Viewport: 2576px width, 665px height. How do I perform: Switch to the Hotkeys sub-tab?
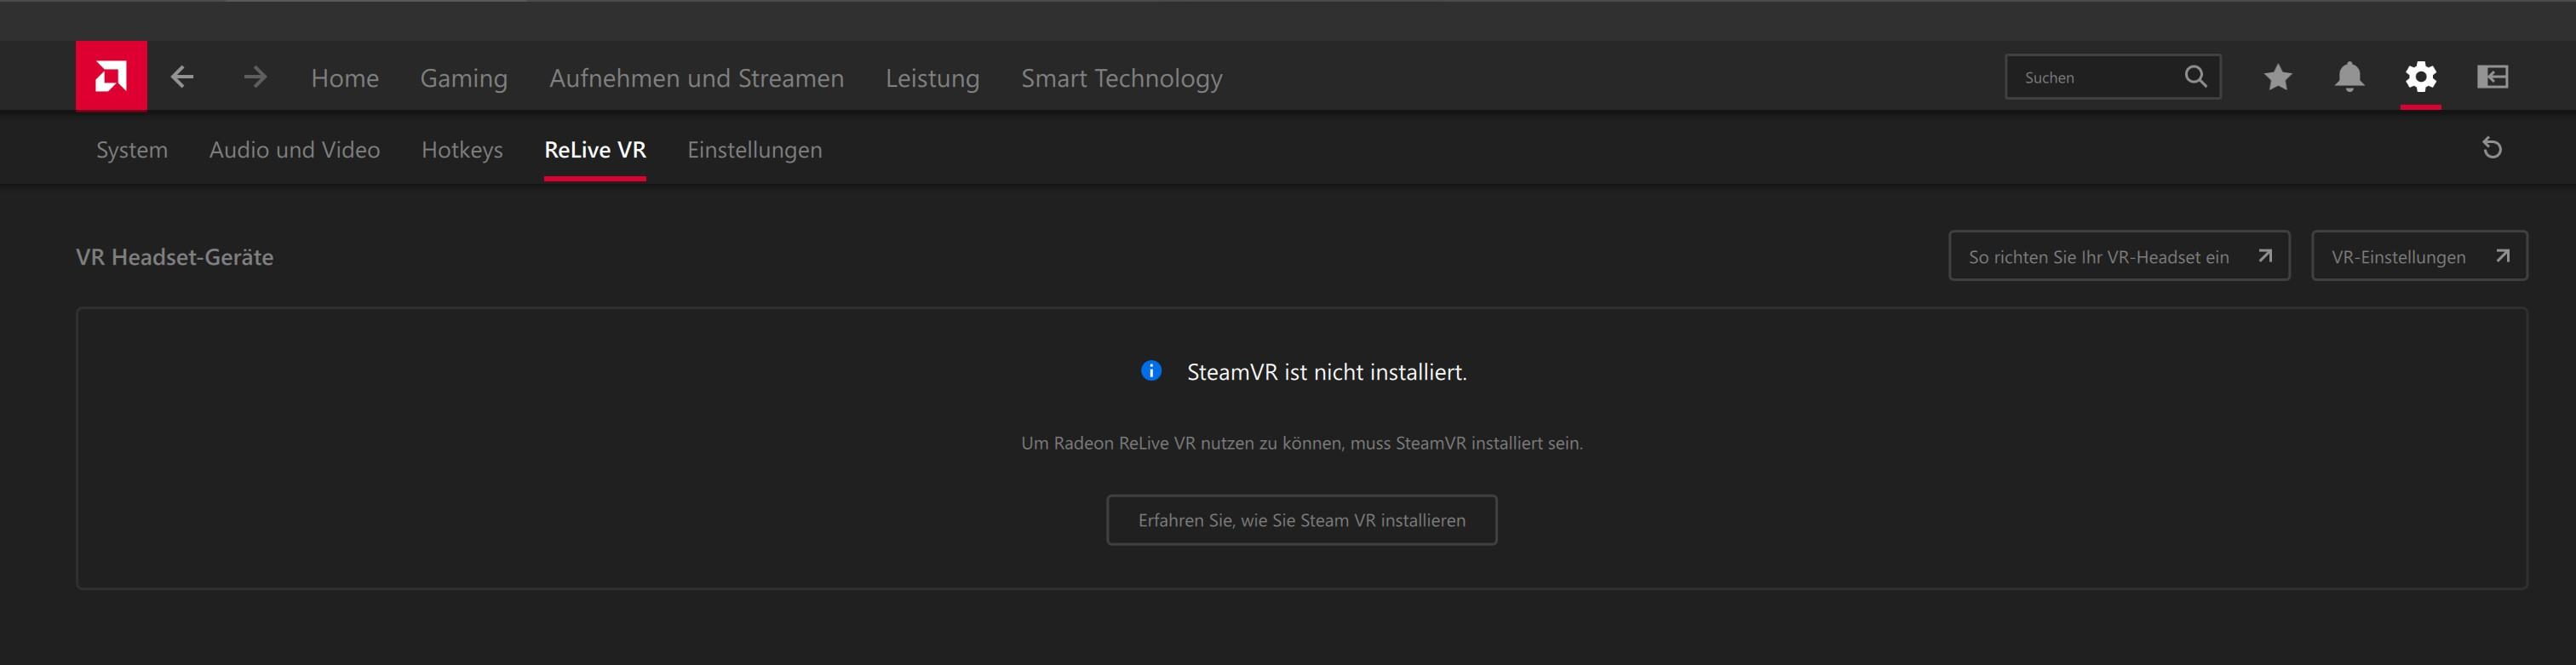[x=462, y=150]
